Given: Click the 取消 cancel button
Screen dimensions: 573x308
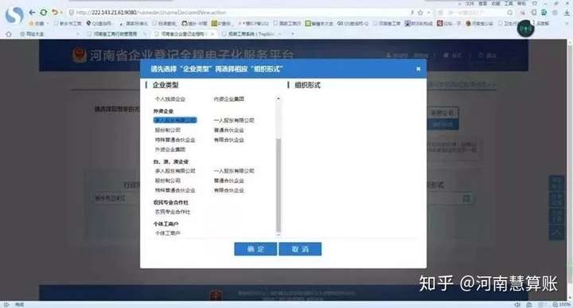Looking at the screenshot, I should (300, 249).
